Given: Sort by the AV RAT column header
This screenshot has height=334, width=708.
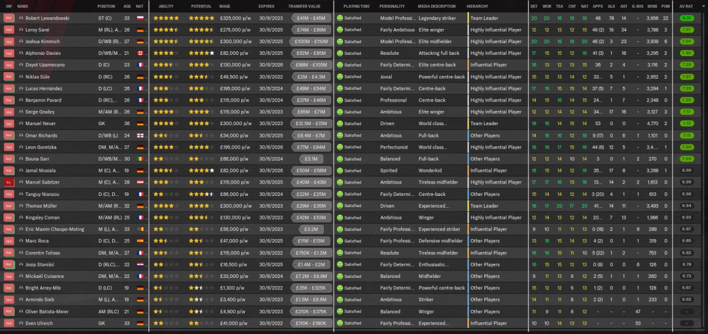Looking at the screenshot, I should 686,6.
